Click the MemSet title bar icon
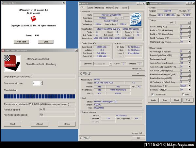 point(148,4)
